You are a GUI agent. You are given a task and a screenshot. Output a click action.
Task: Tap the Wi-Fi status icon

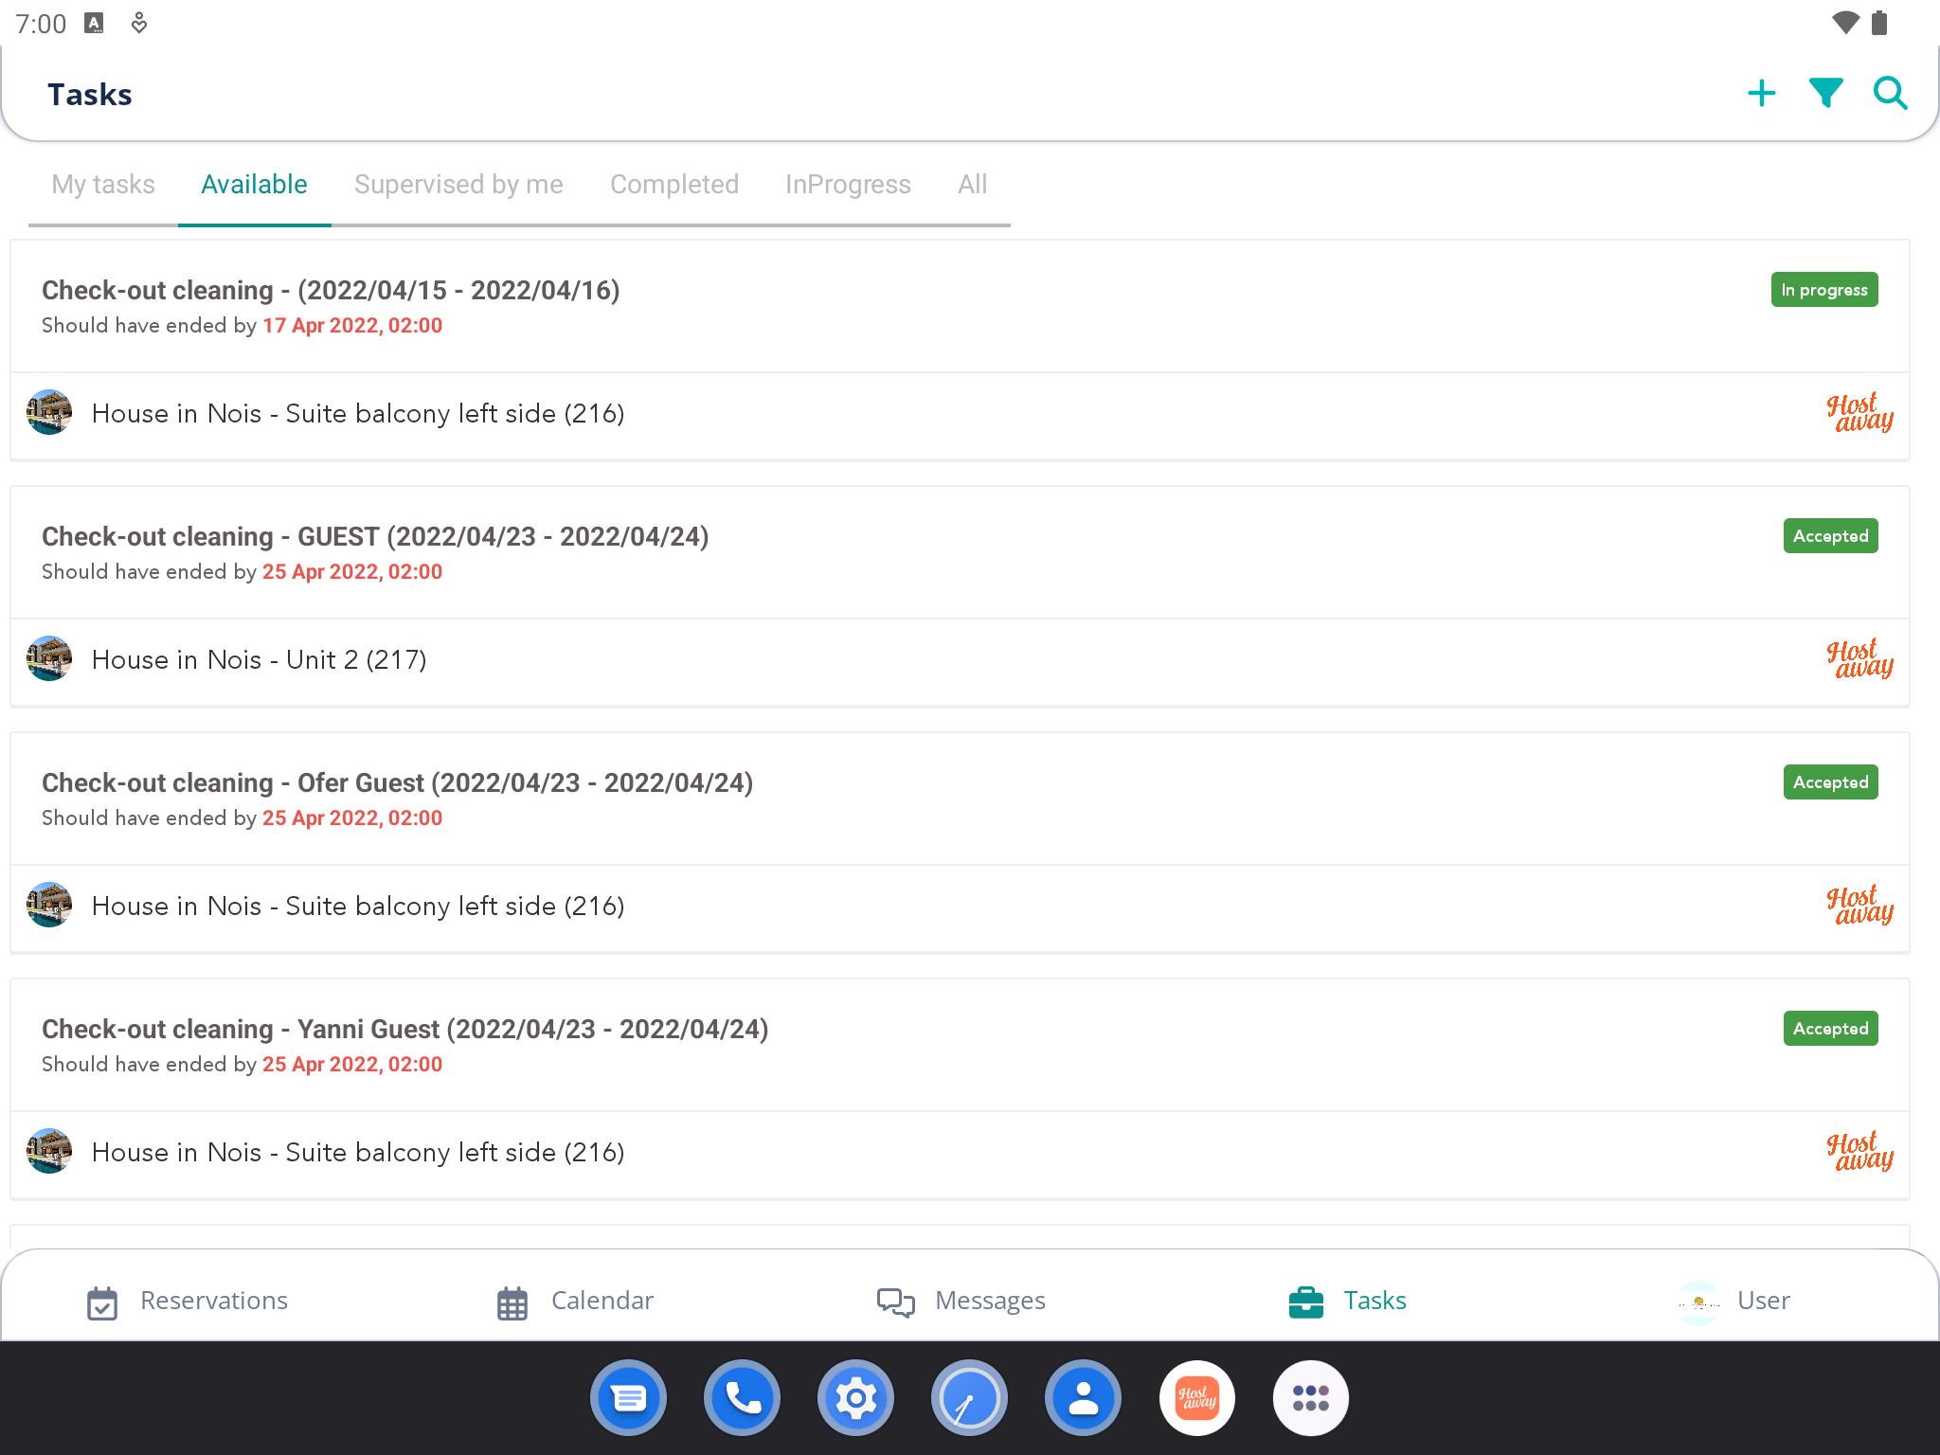click(x=1845, y=23)
